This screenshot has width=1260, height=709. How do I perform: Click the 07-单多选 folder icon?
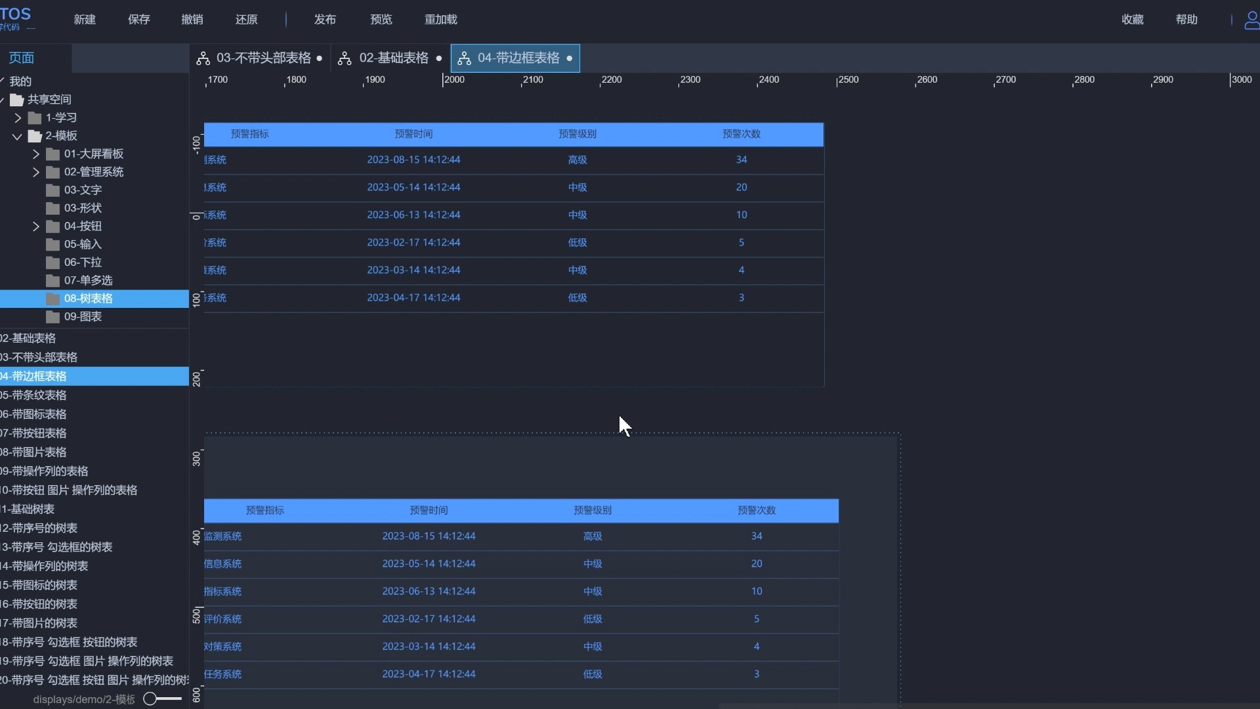(x=53, y=280)
